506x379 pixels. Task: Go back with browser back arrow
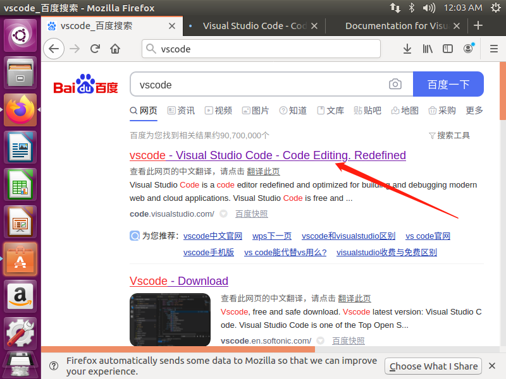tap(54, 49)
